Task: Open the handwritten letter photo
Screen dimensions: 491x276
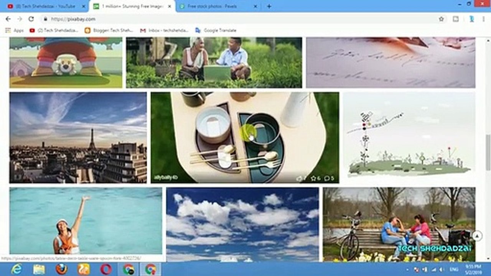Action: tap(390, 62)
